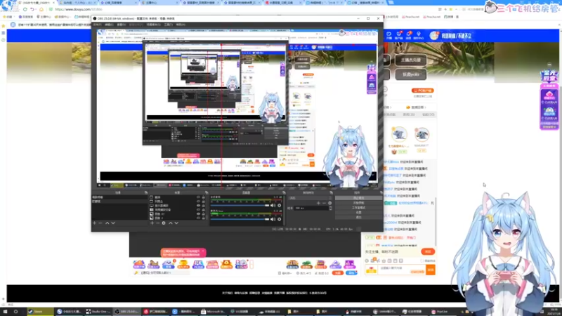Pop out the Scenes dock panel
The height and width of the screenshot is (316, 562).
(146, 192)
